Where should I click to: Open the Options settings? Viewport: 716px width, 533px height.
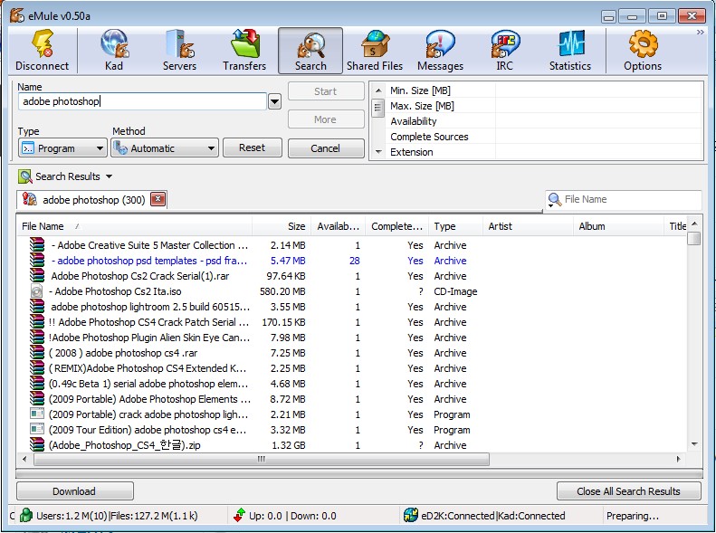(x=643, y=51)
